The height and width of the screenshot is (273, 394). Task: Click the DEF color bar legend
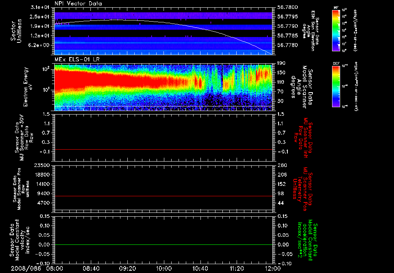coord(336,86)
